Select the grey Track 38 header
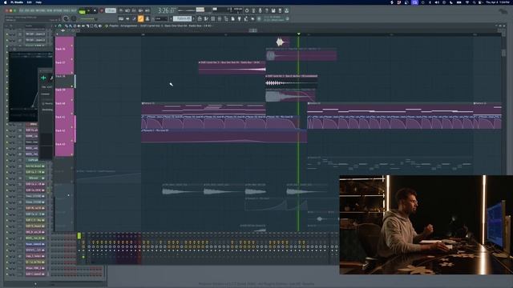The width and height of the screenshot is (513, 288). [x=64, y=82]
